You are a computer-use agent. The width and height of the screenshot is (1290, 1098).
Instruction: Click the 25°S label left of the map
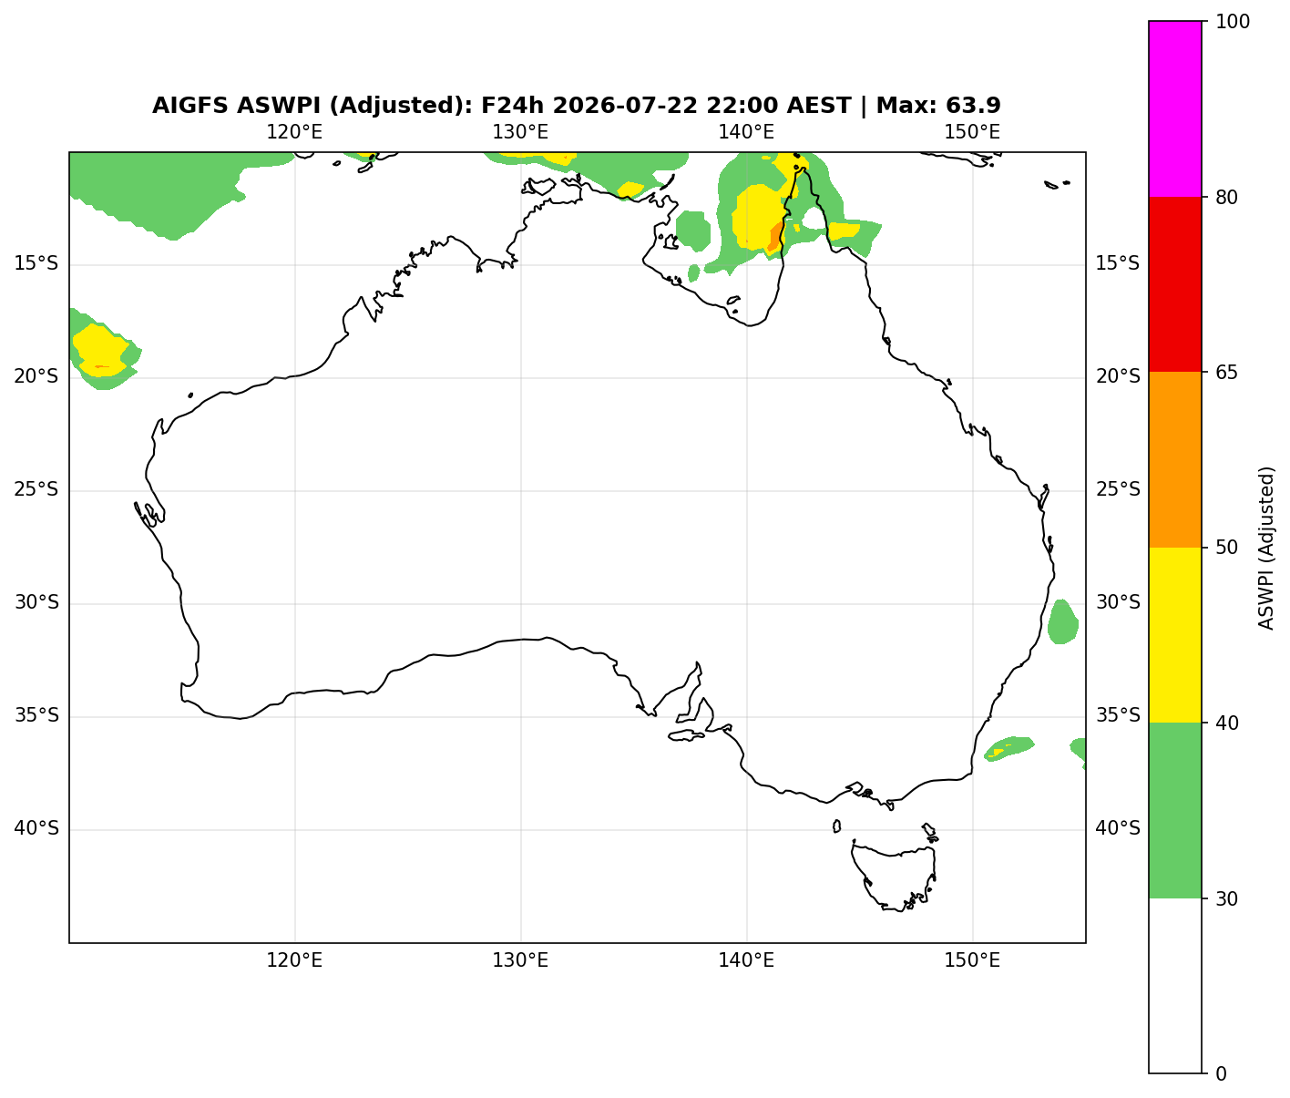[x=36, y=490]
